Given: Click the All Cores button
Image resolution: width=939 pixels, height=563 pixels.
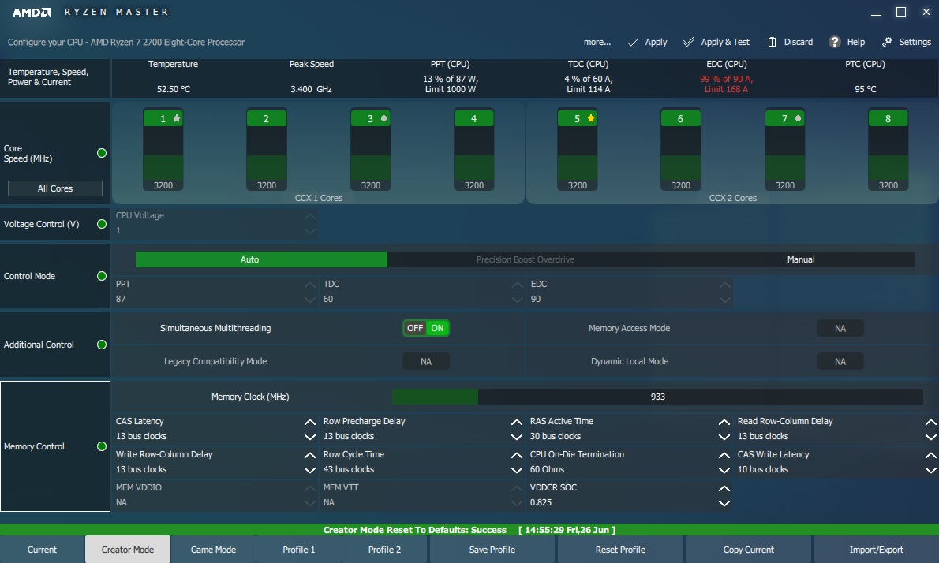Looking at the screenshot, I should tap(55, 188).
